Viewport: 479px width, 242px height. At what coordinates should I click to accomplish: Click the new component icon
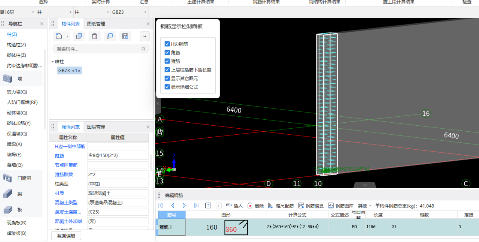(59, 36)
